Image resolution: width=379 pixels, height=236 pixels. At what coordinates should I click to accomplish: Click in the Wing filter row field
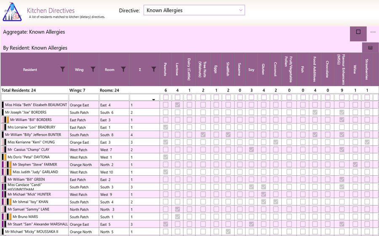pyautogui.click(x=84, y=97)
